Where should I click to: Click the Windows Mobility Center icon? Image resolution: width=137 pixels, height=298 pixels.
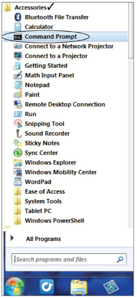pos(18,172)
